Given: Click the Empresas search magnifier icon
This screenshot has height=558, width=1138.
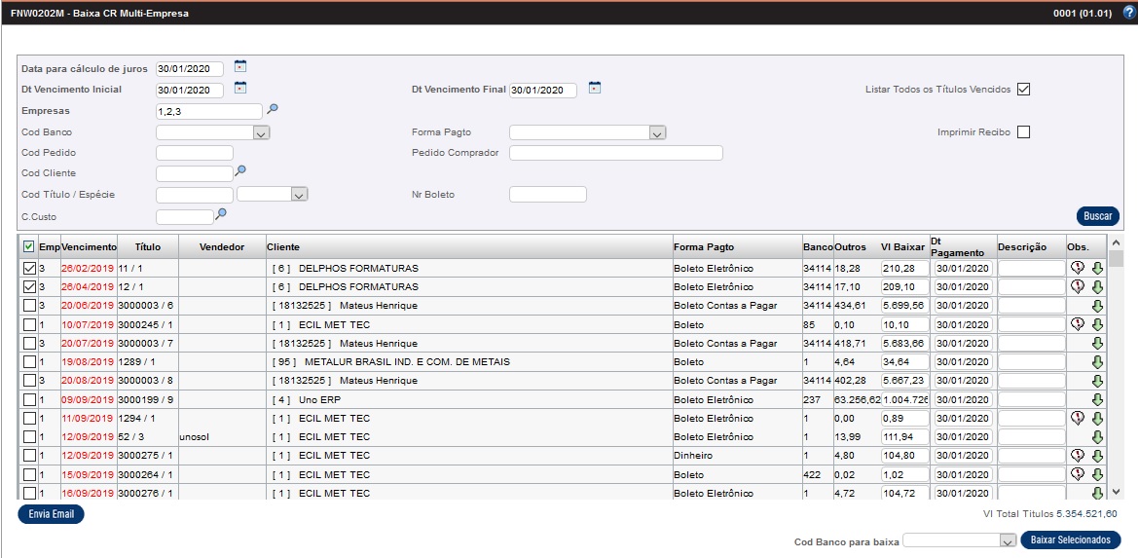Looking at the screenshot, I should click(273, 110).
